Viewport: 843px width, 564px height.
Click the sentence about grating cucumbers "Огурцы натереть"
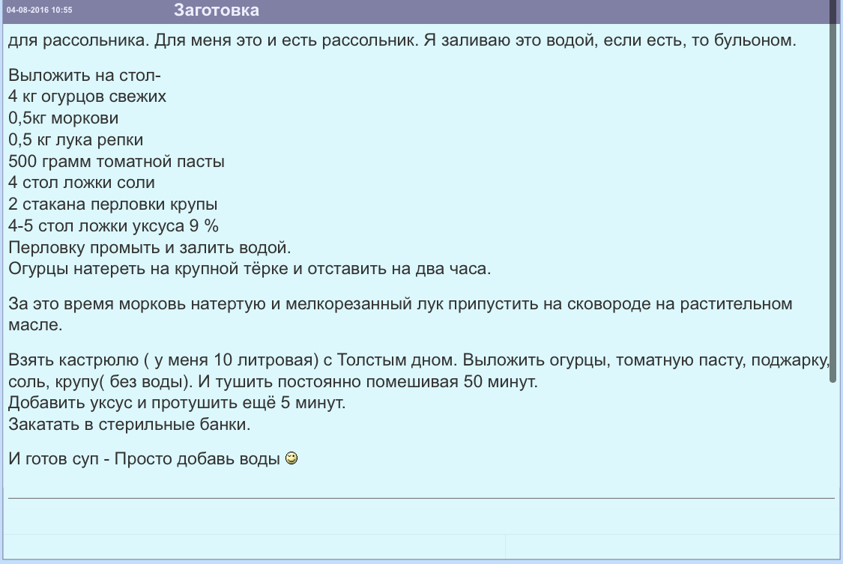click(250, 269)
